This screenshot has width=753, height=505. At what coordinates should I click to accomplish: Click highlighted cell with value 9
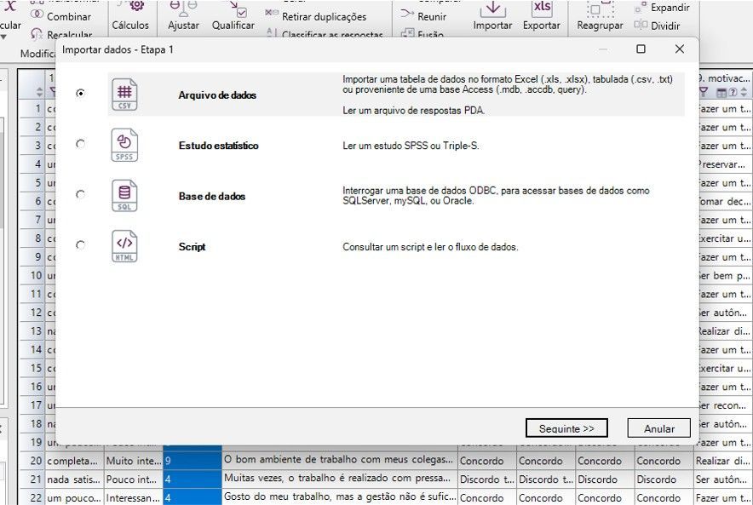pos(193,461)
